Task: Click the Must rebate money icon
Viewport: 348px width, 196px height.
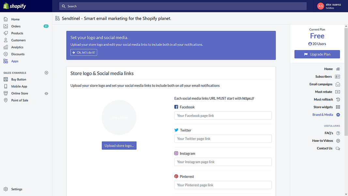Action: click(338, 92)
